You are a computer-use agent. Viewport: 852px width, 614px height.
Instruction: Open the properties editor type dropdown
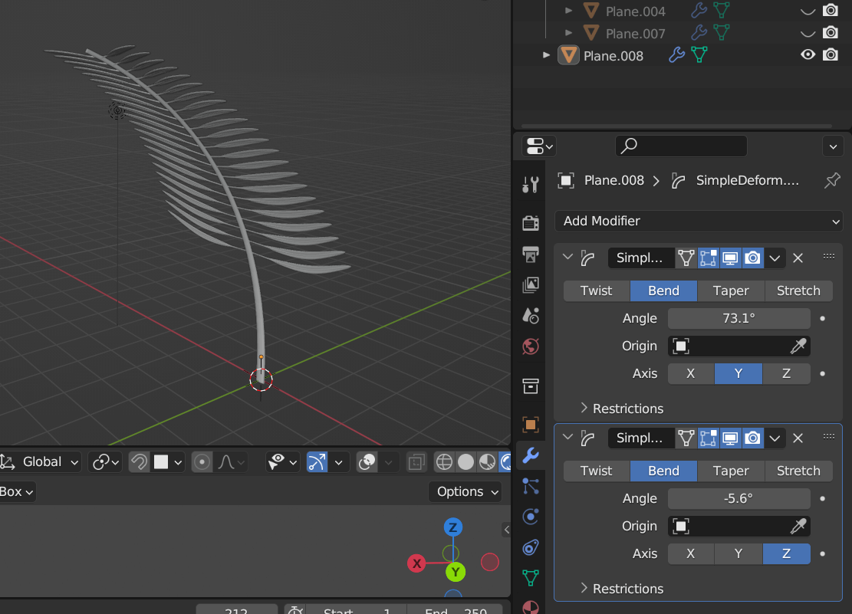click(538, 146)
